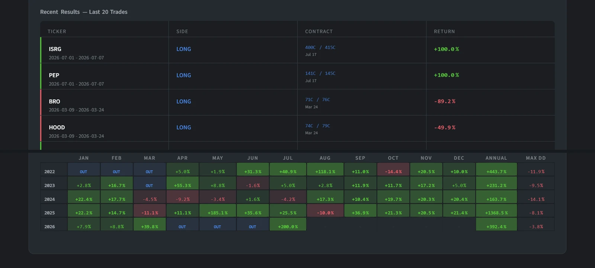Image resolution: width=595 pixels, height=268 pixels.
Task: Click the 2025 MAY +185.1% cell
Action: (x=218, y=211)
